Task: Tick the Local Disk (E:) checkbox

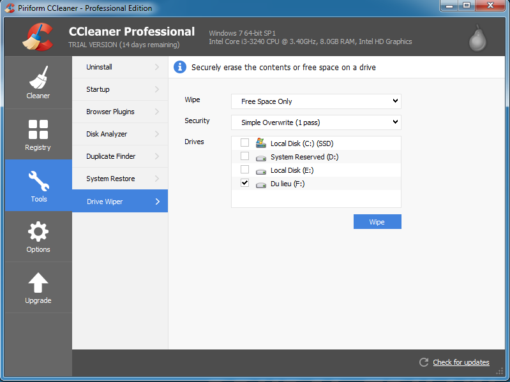Action: click(244, 170)
